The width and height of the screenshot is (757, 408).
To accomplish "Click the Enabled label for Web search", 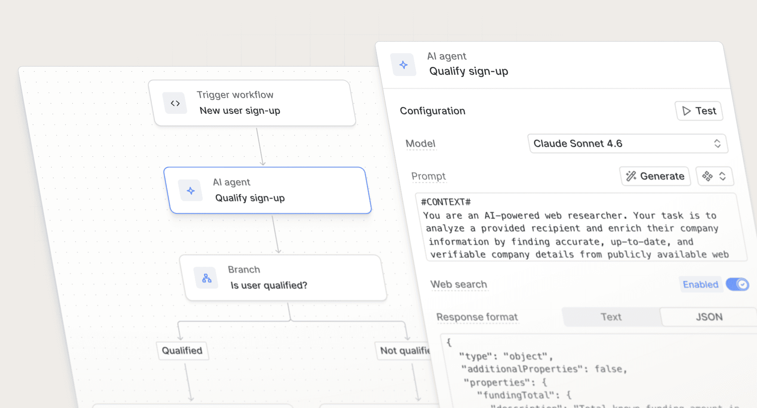I will tap(700, 284).
